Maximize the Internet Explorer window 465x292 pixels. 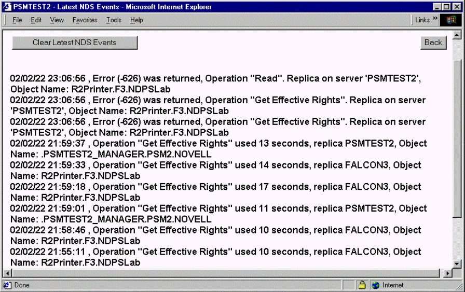[446, 7]
